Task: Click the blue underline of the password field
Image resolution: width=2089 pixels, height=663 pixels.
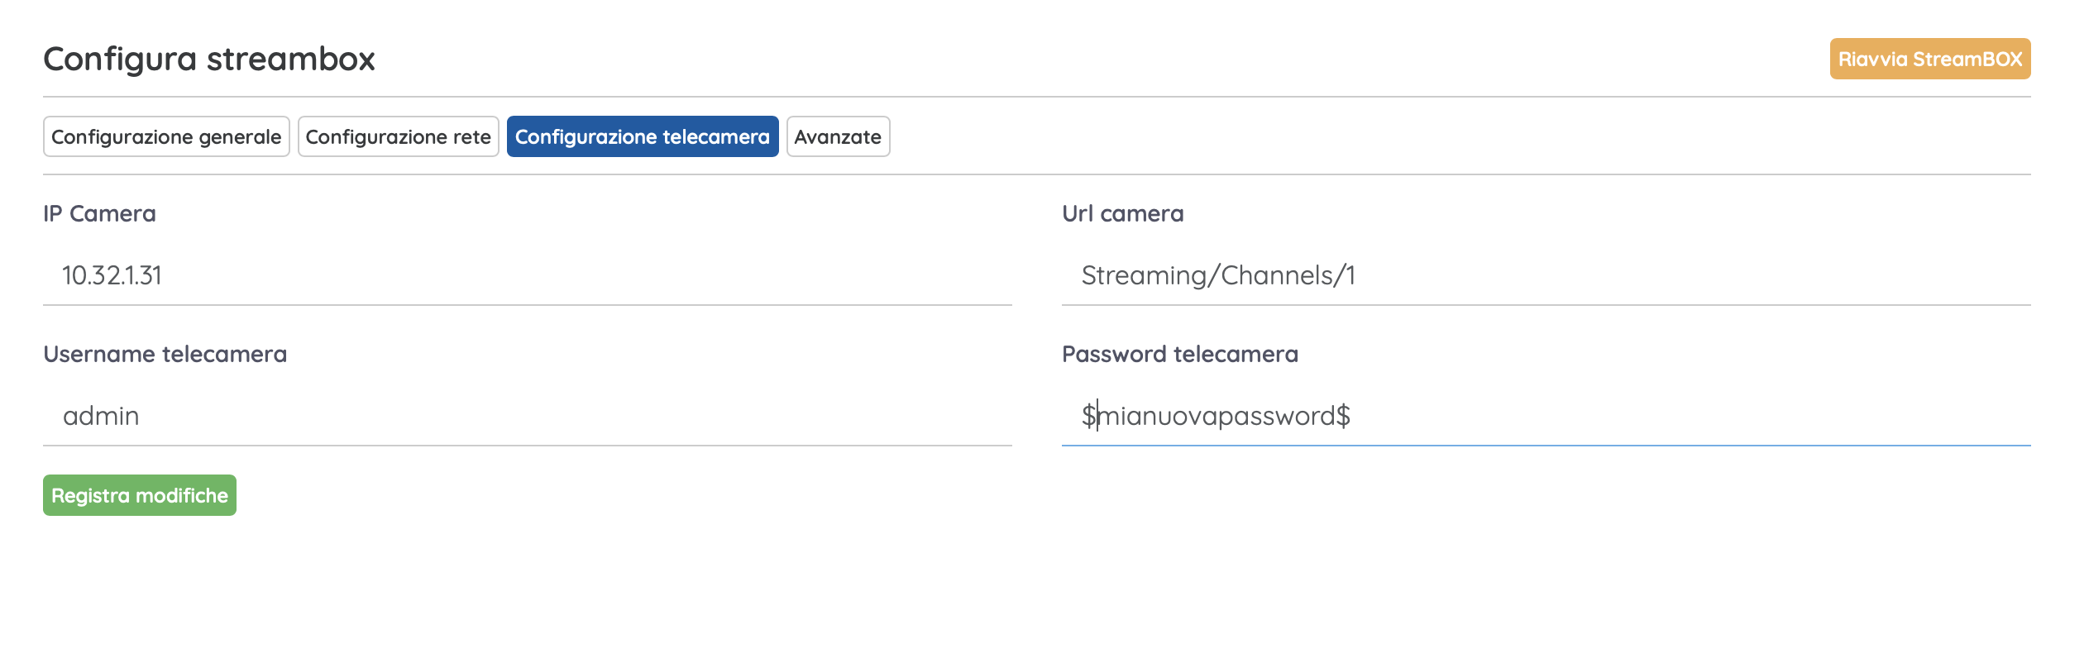Action: [1546, 446]
